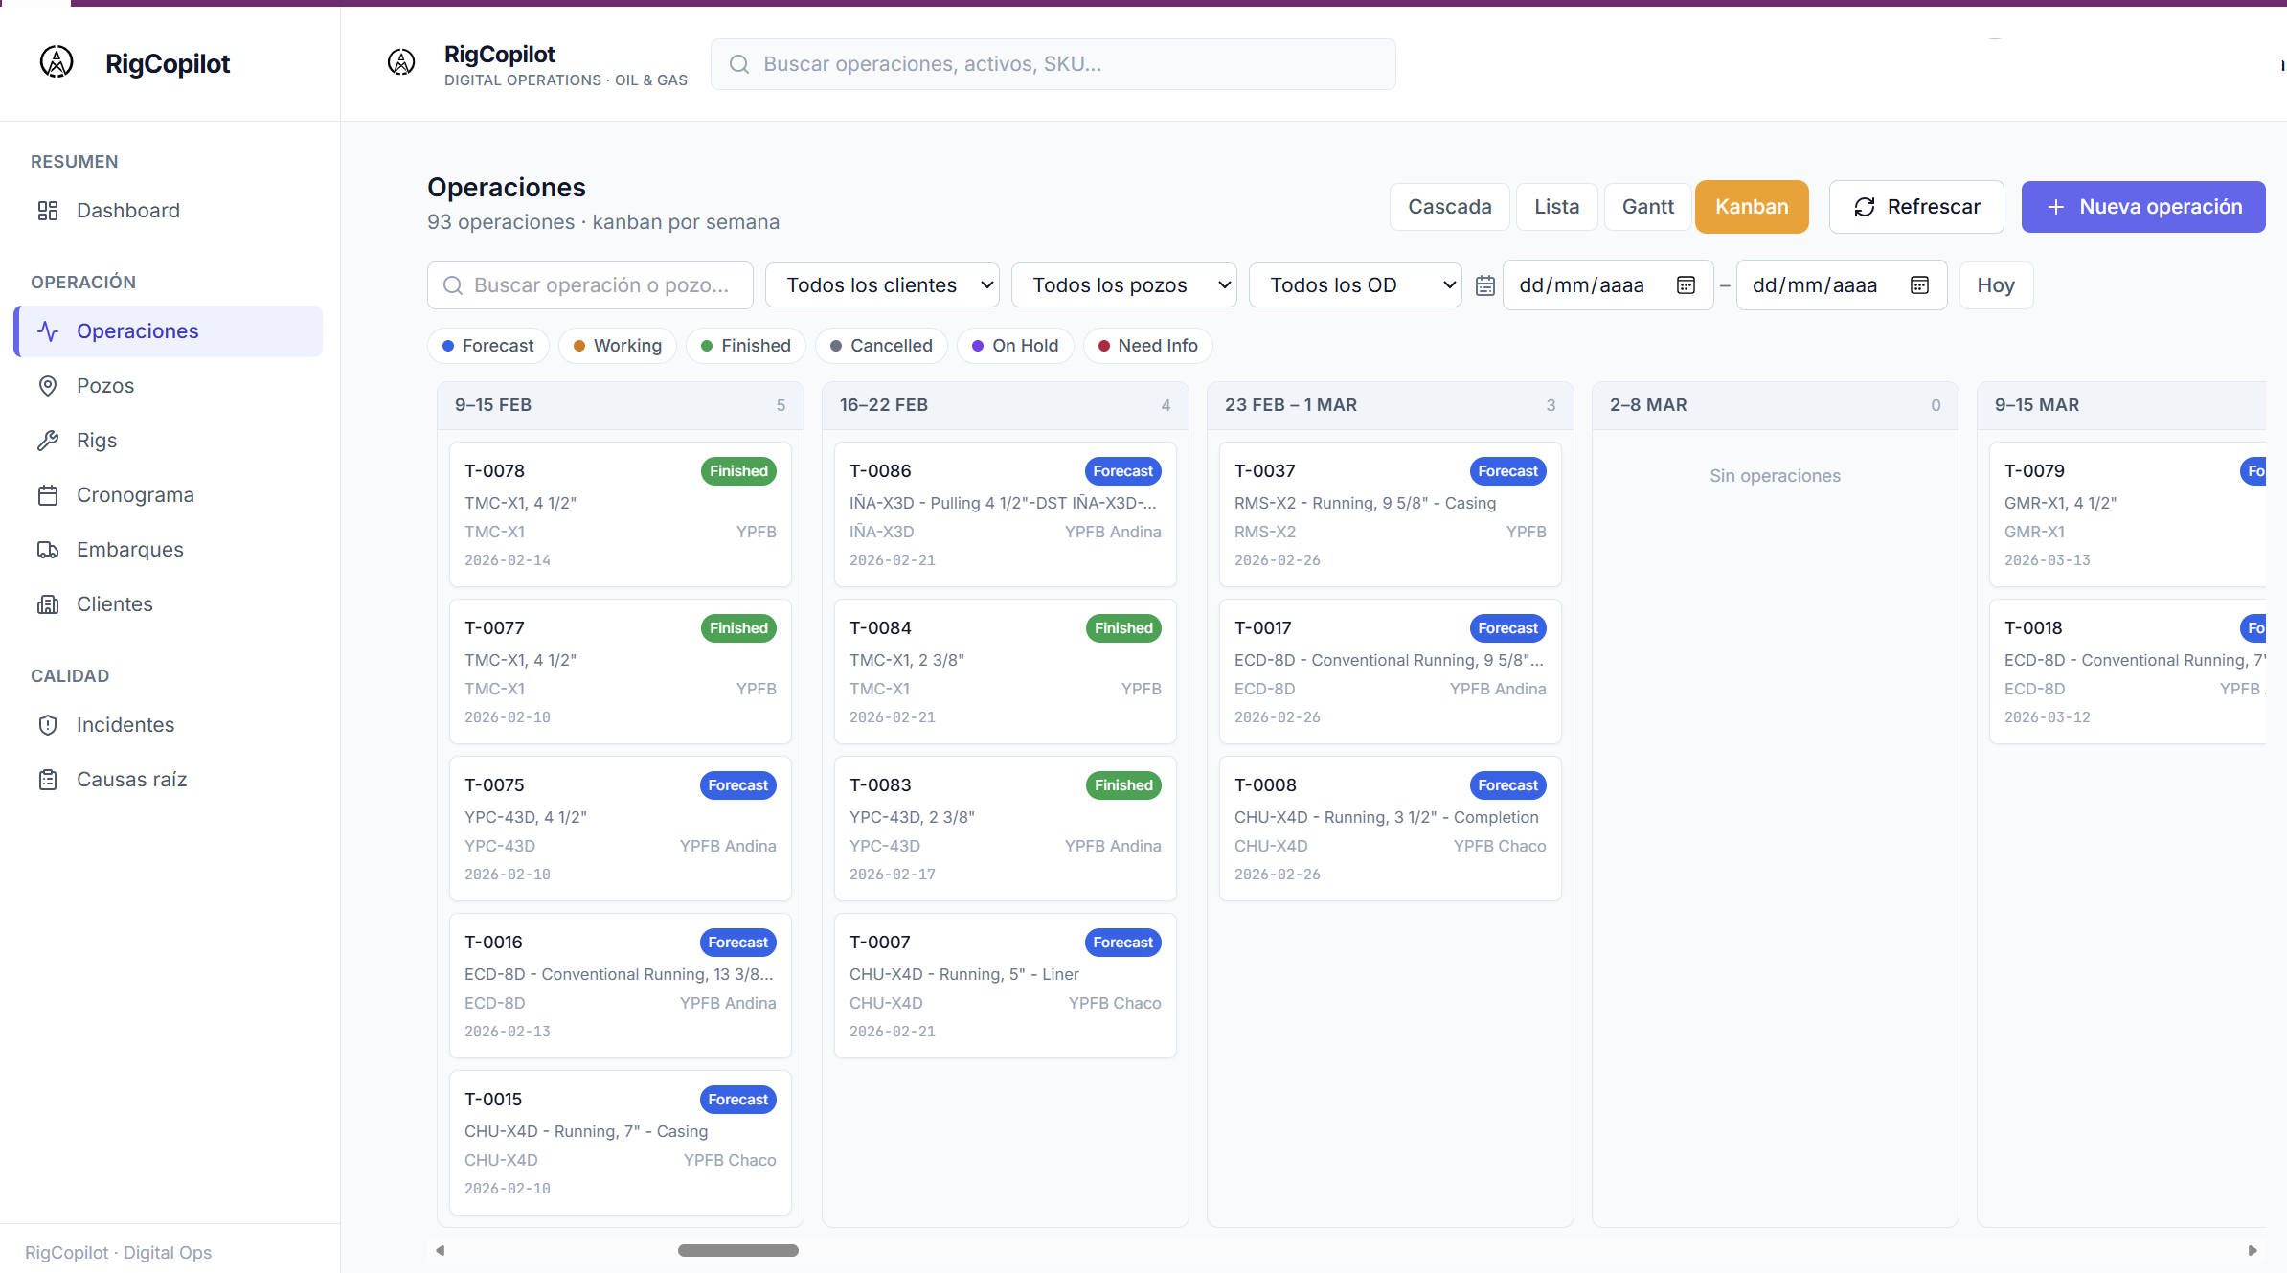Click the magnifier icon in global search

(x=739, y=64)
